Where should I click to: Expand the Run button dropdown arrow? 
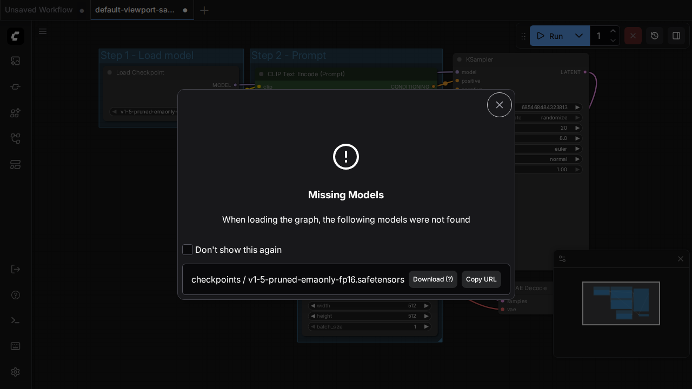point(579,36)
